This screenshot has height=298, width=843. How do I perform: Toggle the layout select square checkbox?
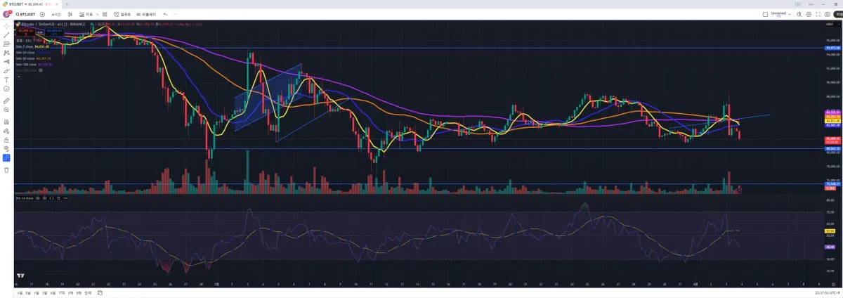[765, 14]
